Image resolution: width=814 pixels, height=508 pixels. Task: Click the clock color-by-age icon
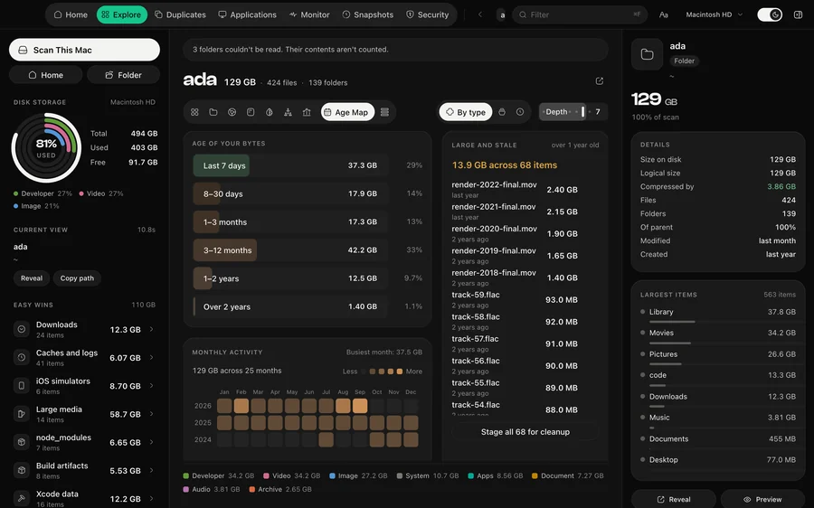coord(520,112)
